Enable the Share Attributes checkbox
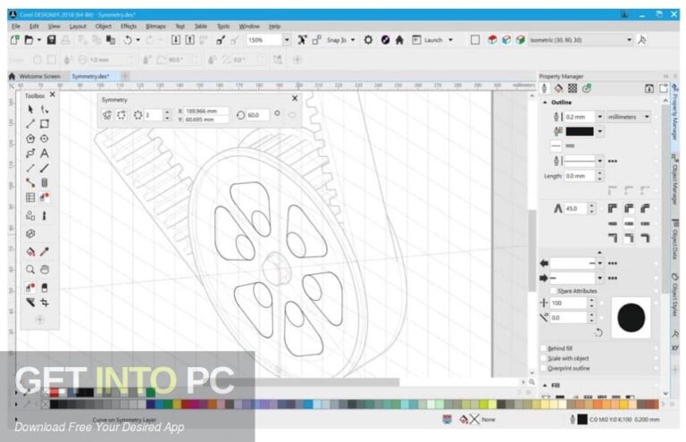The width and height of the screenshot is (686, 442). coord(553,291)
